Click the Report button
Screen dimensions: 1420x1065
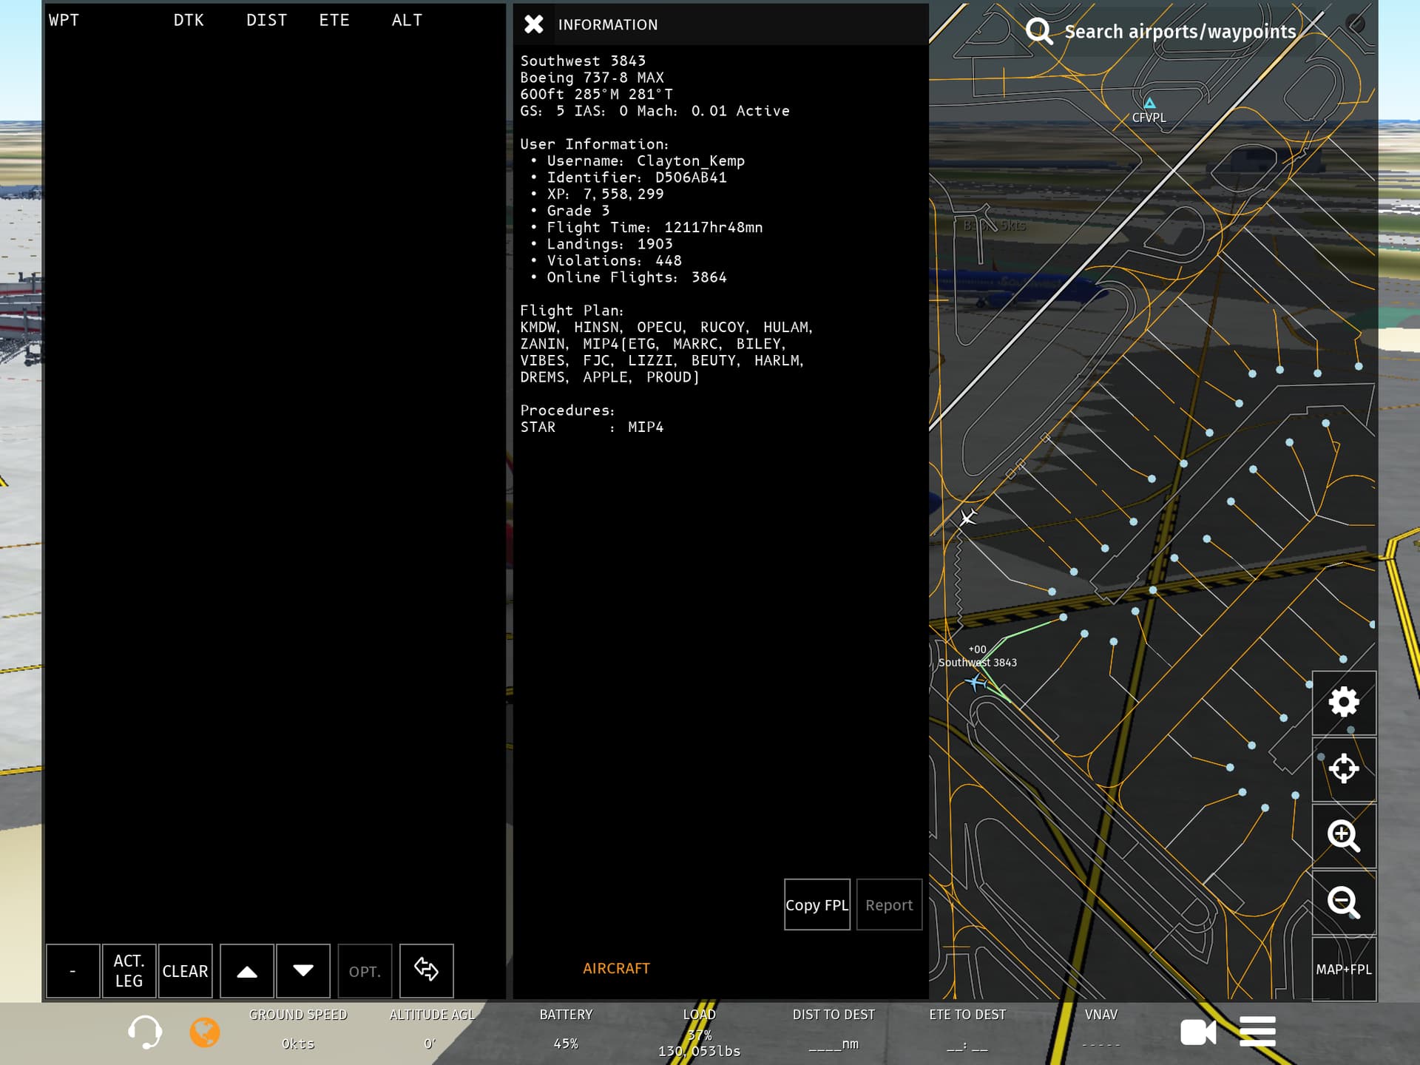(x=889, y=905)
